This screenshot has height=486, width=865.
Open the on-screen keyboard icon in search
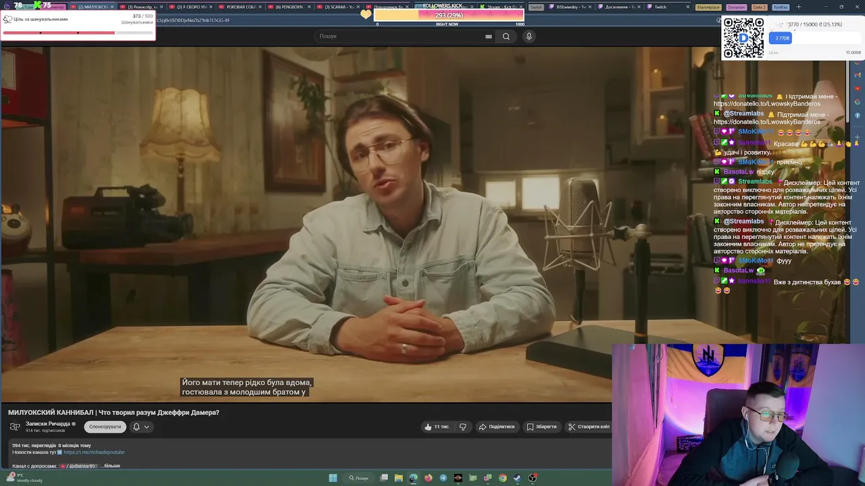489,36
